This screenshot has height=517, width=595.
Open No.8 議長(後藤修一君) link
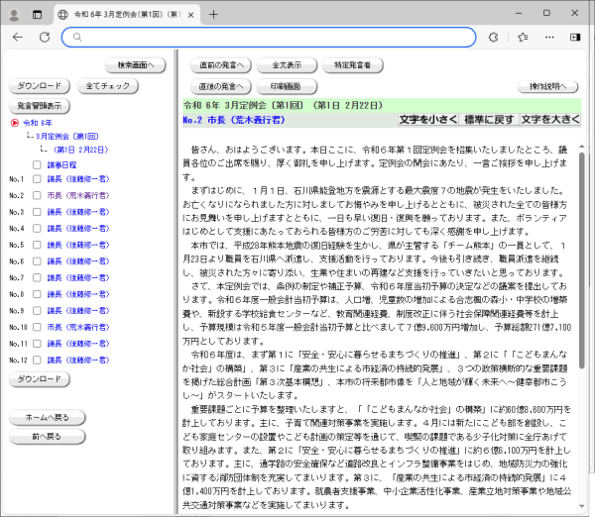[x=78, y=294]
